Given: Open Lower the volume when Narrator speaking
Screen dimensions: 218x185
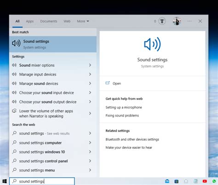Looking at the screenshot, I should [53, 113].
